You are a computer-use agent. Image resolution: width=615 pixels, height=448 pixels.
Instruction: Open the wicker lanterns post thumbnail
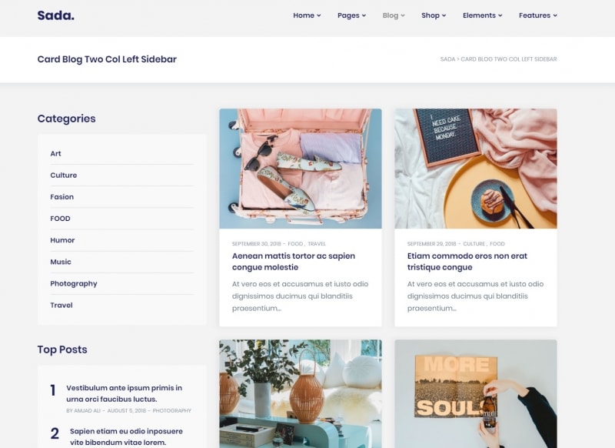[301, 394]
